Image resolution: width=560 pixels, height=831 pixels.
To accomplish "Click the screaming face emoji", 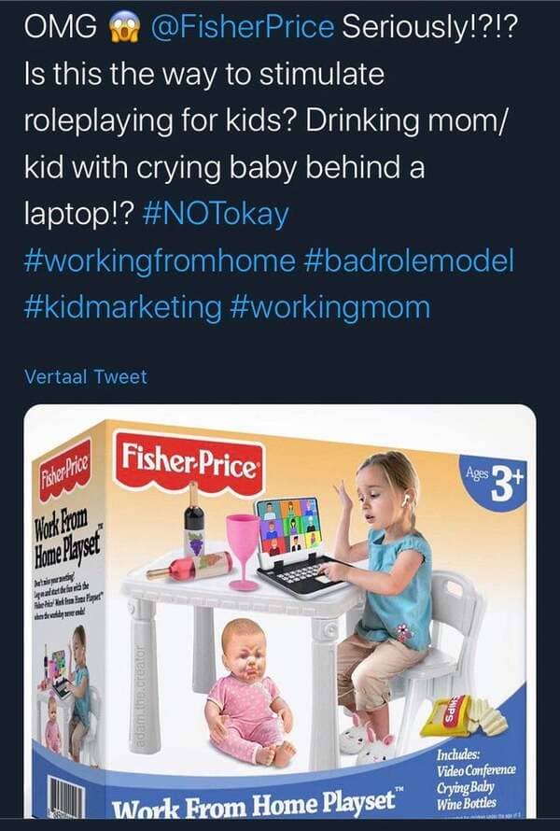I will (x=123, y=28).
